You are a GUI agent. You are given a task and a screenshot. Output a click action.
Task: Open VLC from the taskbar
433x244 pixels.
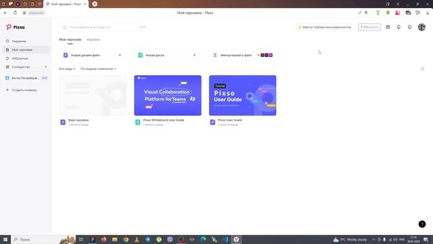(x=137, y=239)
